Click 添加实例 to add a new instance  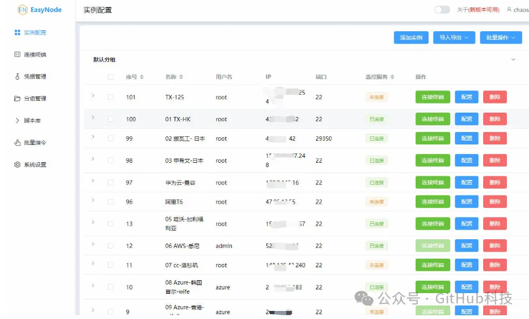(x=412, y=37)
